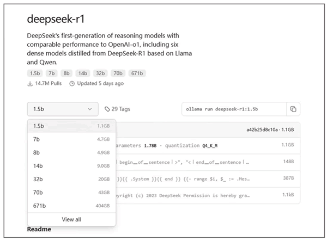Screen dimensions: 327x240
Task: Click the download icon next to 14.7M Pulls
Action: click(x=30, y=84)
